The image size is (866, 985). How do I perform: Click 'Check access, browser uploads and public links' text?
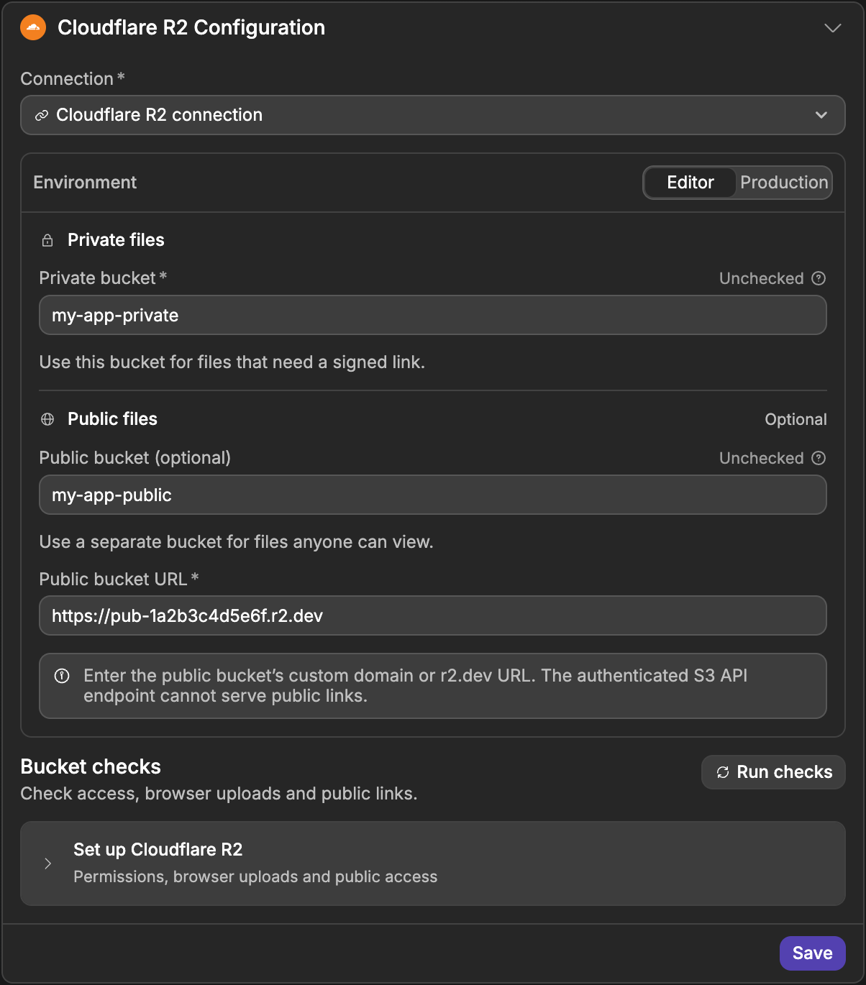[219, 794]
